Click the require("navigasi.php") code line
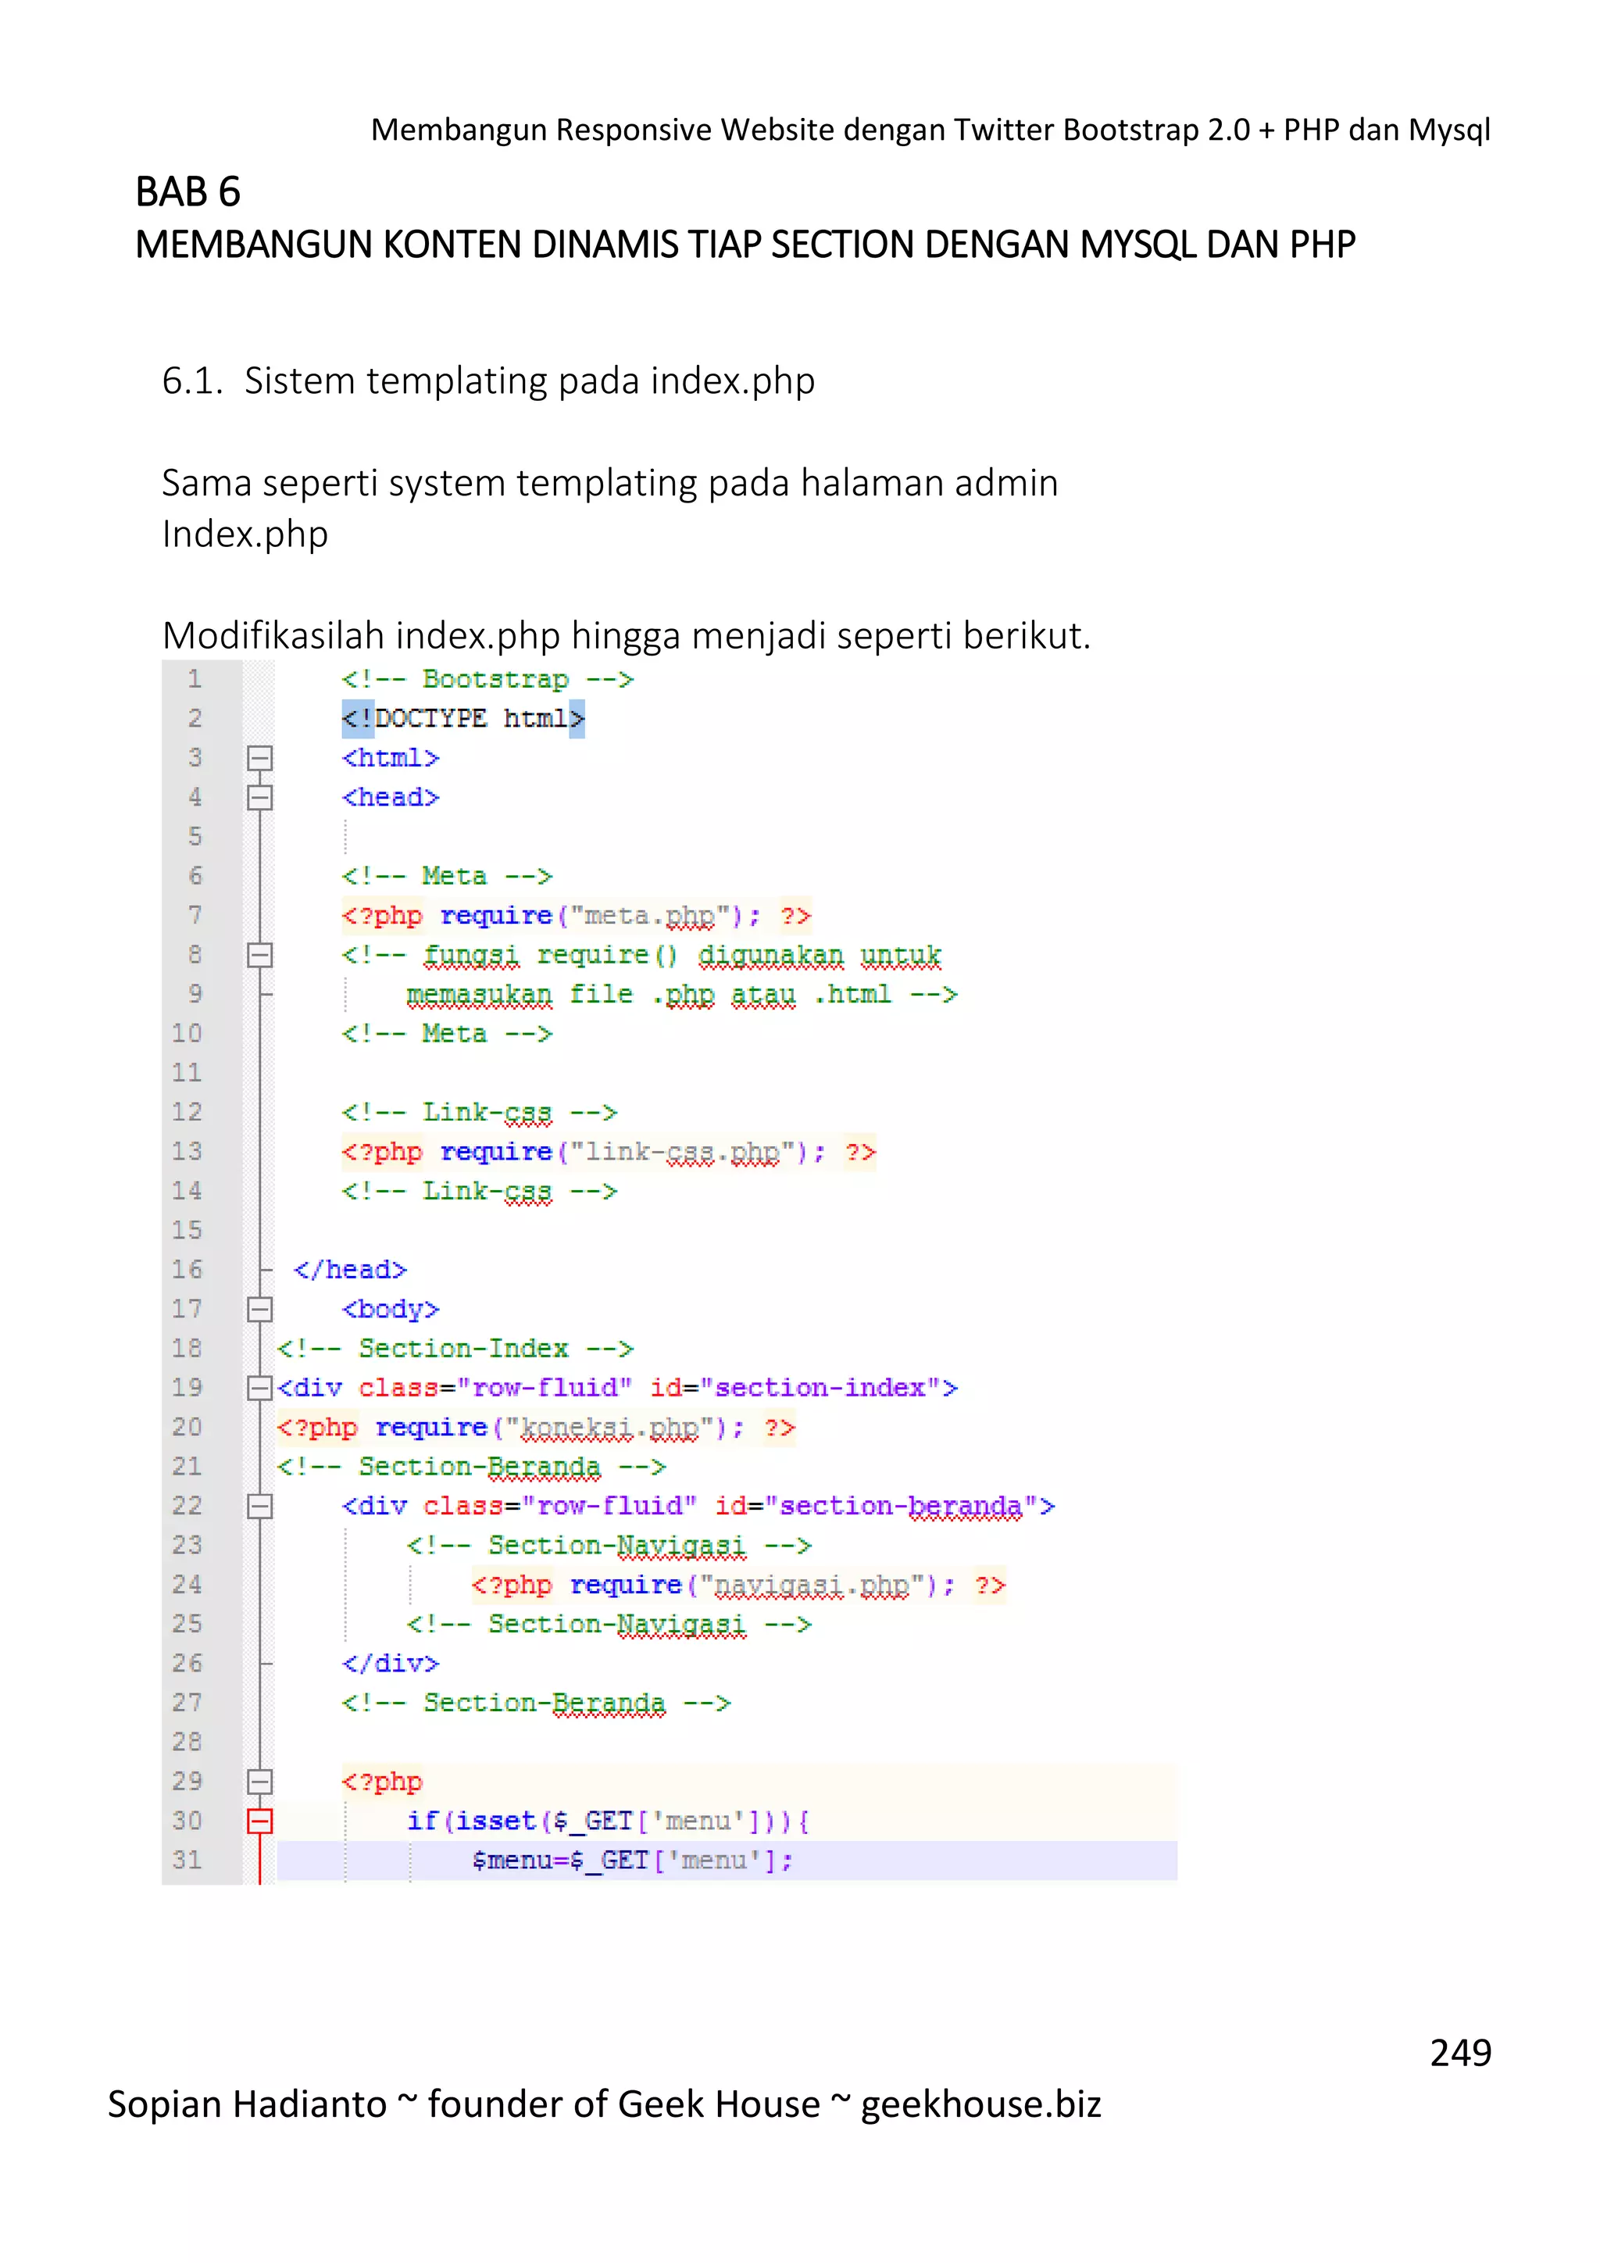The width and height of the screenshot is (1600, 2263). click(739, 1585)
